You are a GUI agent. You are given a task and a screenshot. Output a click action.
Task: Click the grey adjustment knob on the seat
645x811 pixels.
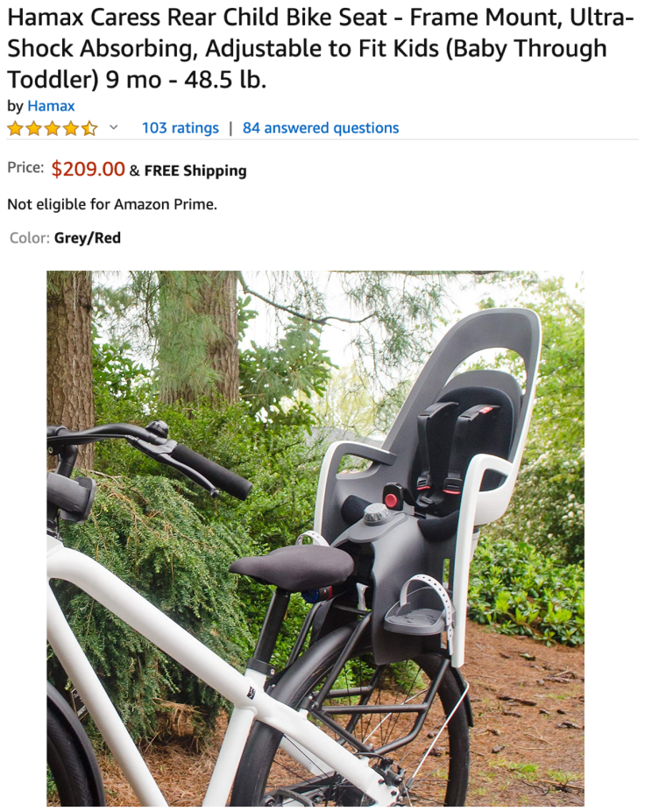[374, 515]
